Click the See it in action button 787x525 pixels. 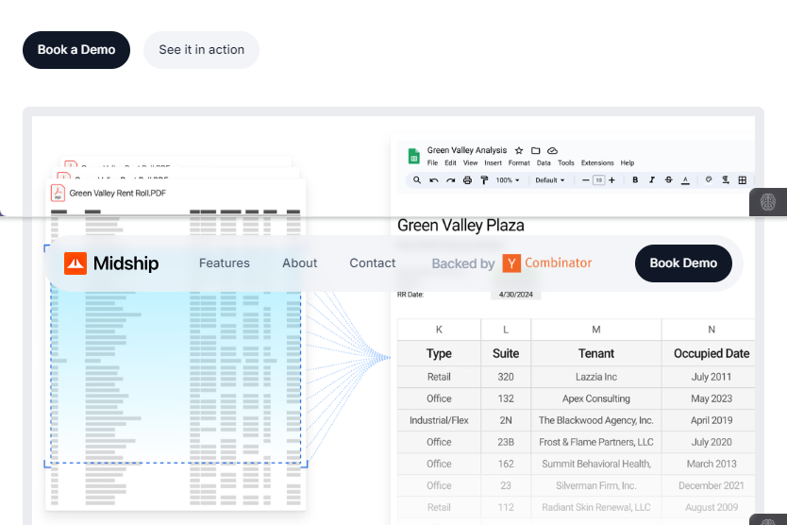[201, 50]
